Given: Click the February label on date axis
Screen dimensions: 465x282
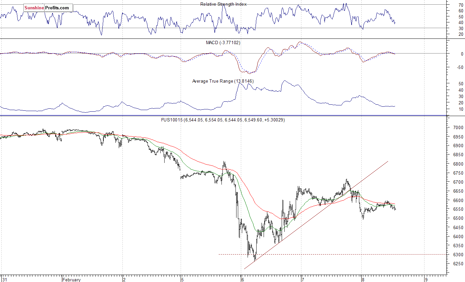Looking at the screenshot, I should pyautogui.click(x=72, y=280).
